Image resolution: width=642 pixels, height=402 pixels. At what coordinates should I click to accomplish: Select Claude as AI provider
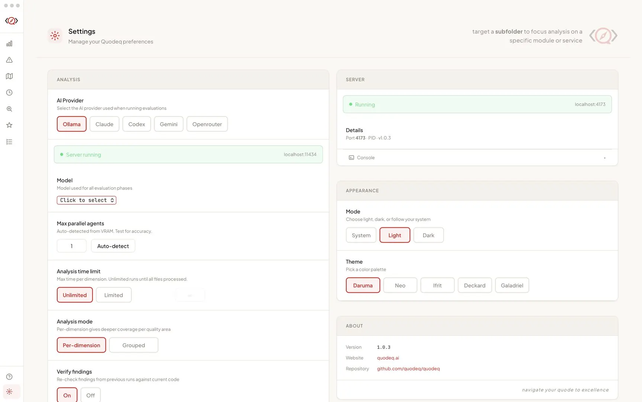click(x=104, y=124)
